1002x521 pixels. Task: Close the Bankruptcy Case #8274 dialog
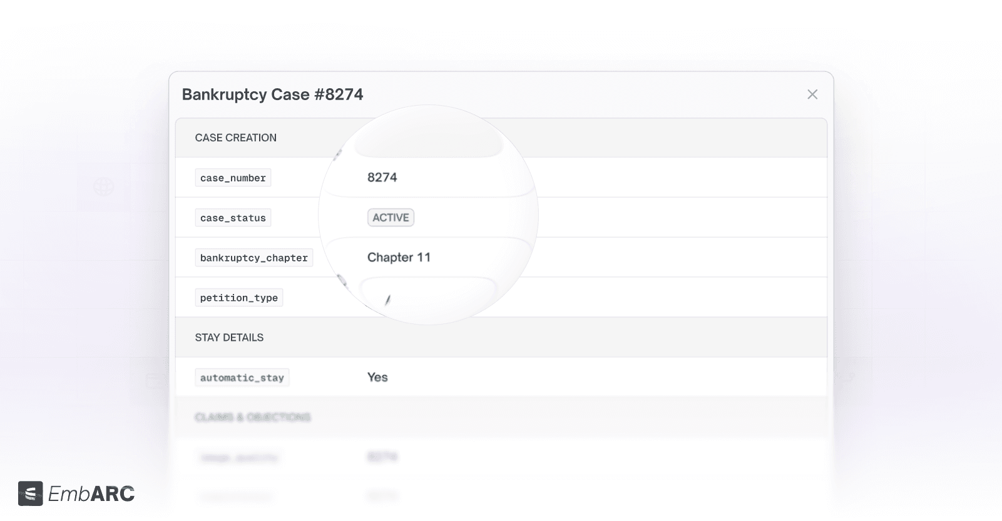click(x=812, y=94)
